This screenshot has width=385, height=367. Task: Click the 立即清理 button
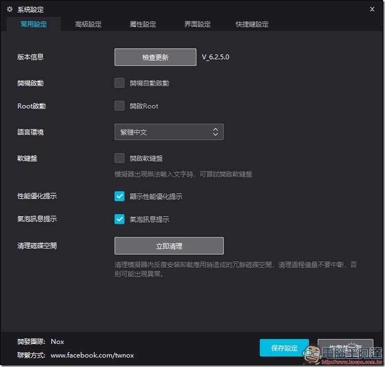click(x=169, y=246)
